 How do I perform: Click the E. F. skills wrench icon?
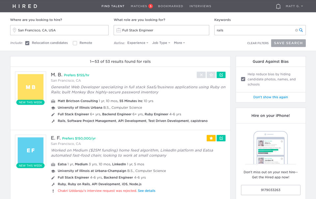pyautogui.click(x=53, y=184)
